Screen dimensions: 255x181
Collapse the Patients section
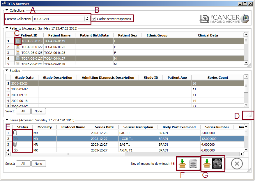(7, 28)
